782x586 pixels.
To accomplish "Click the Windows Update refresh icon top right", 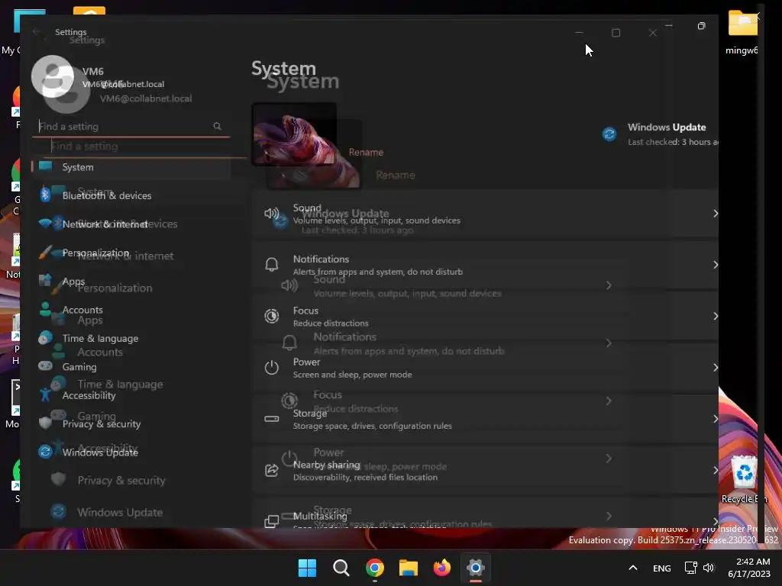I will [609, 134].
